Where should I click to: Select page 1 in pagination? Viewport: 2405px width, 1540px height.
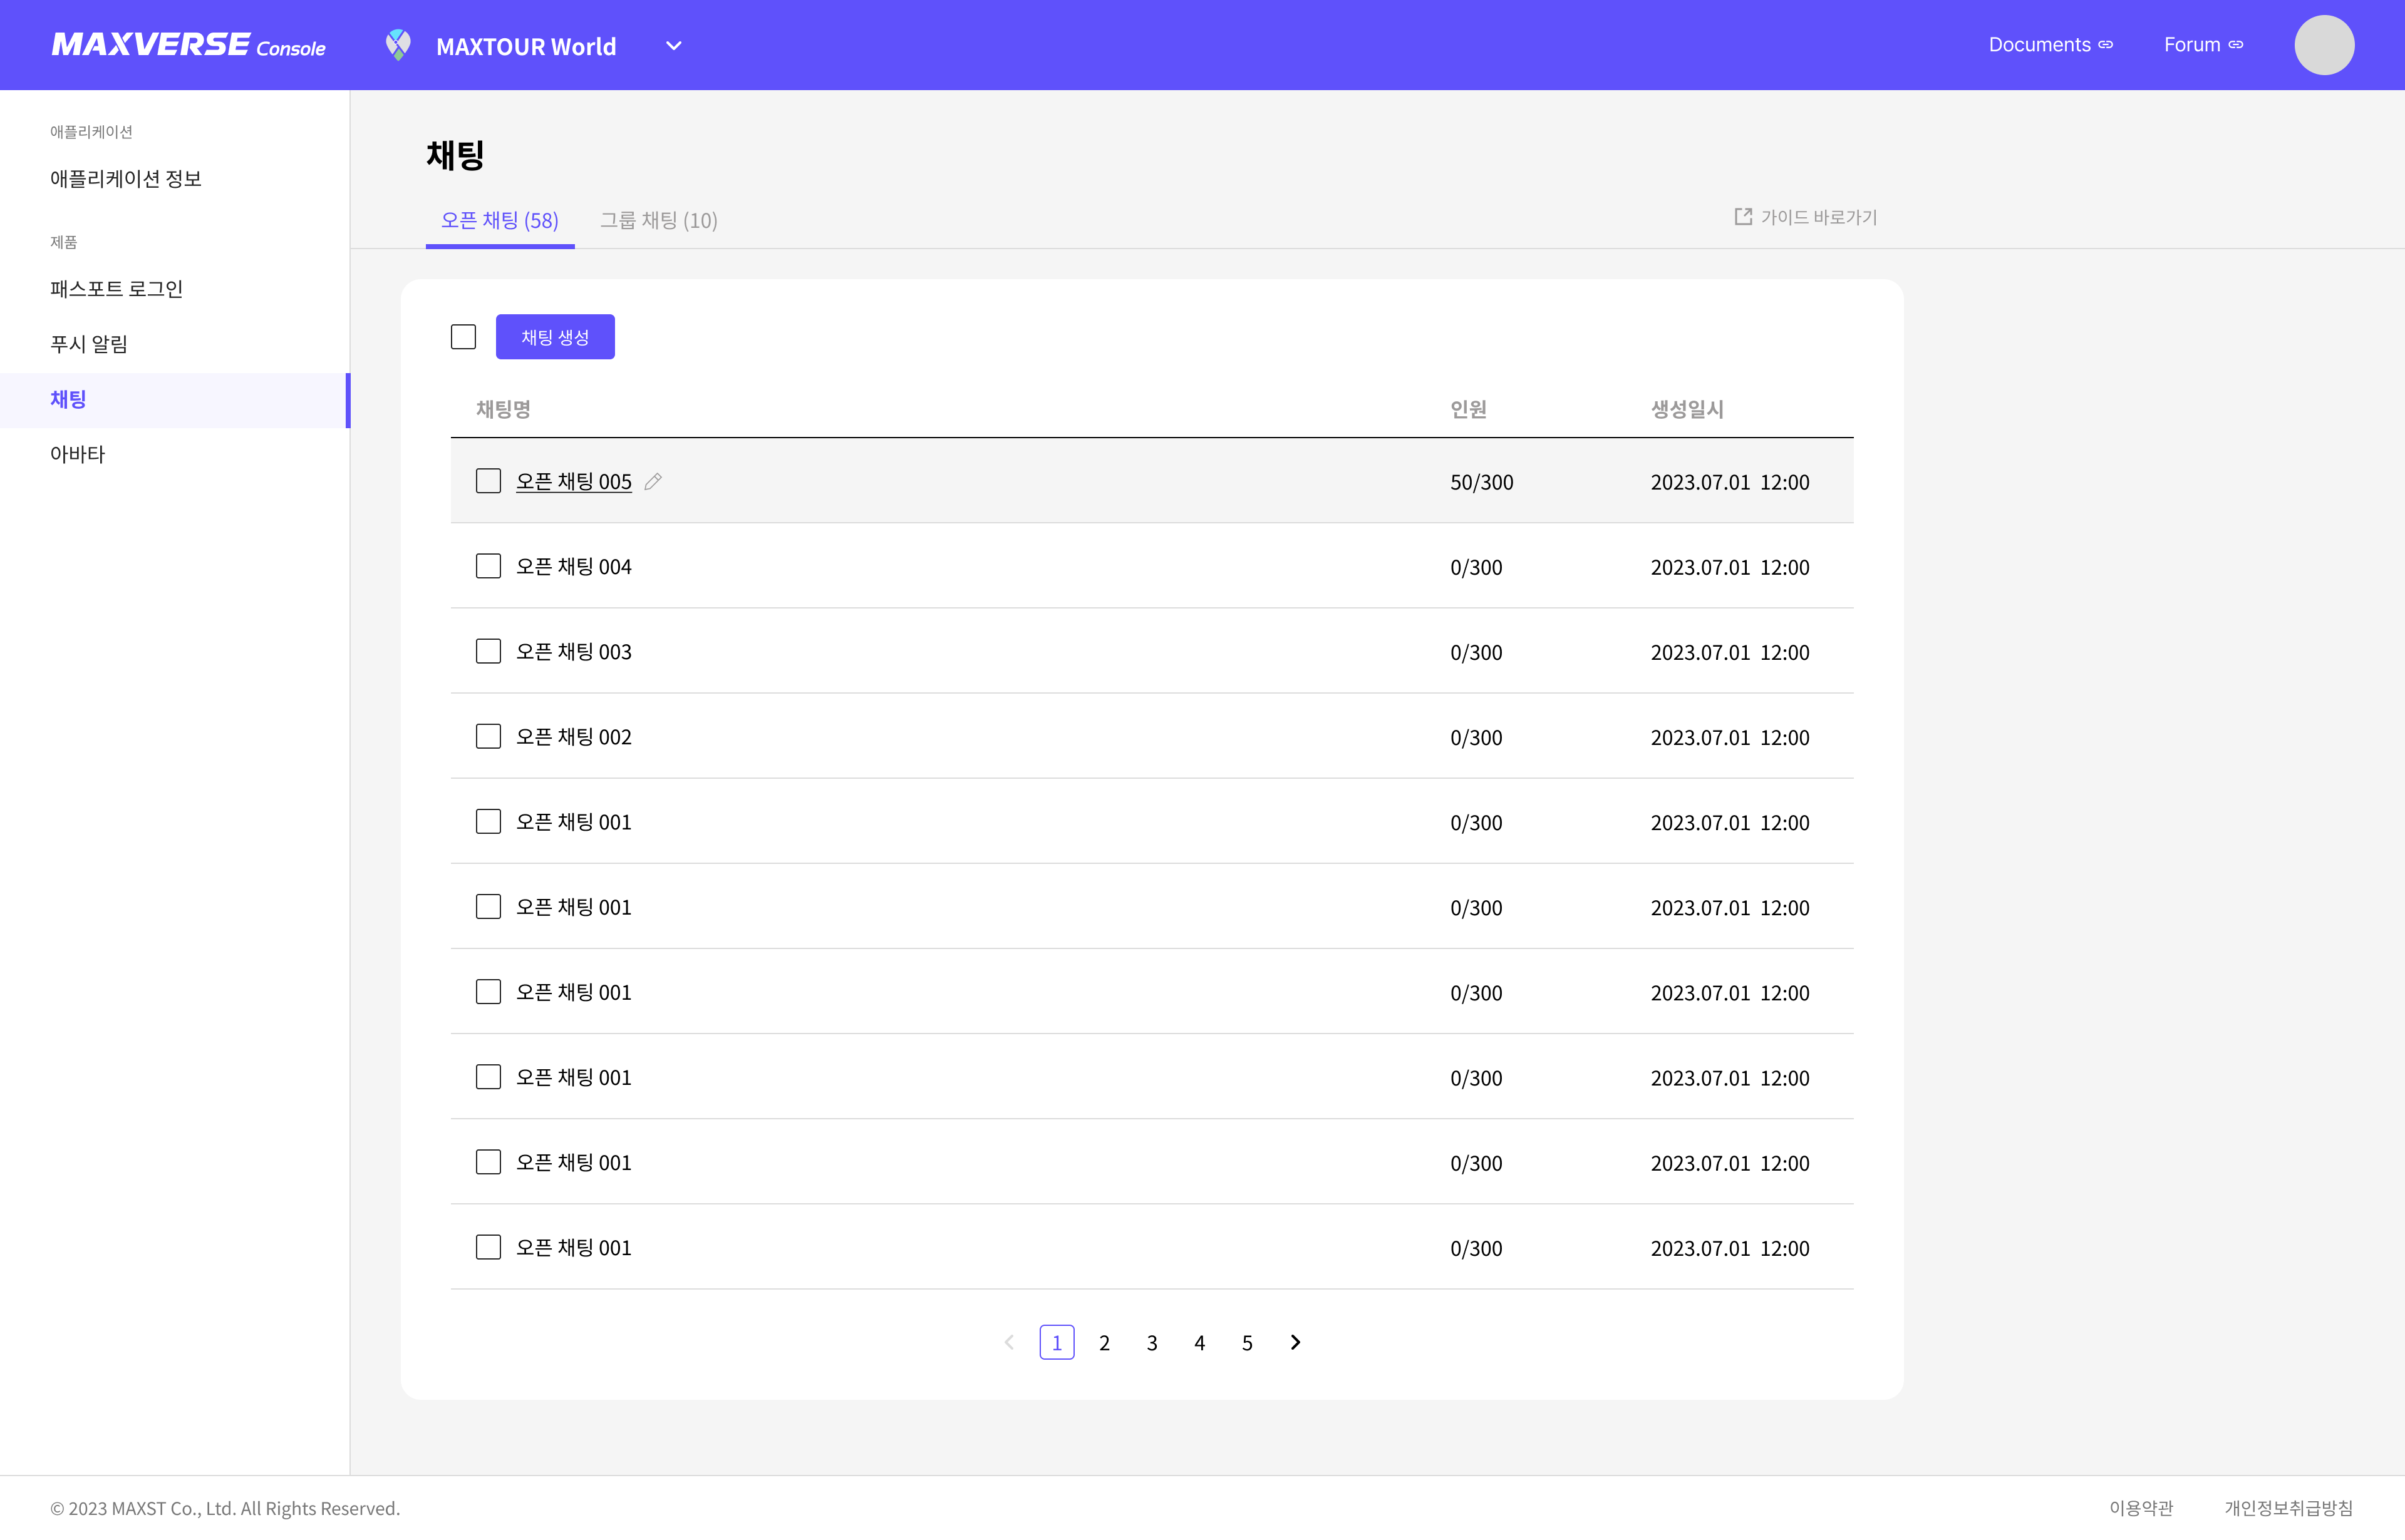click(x=1057, y=1342)
